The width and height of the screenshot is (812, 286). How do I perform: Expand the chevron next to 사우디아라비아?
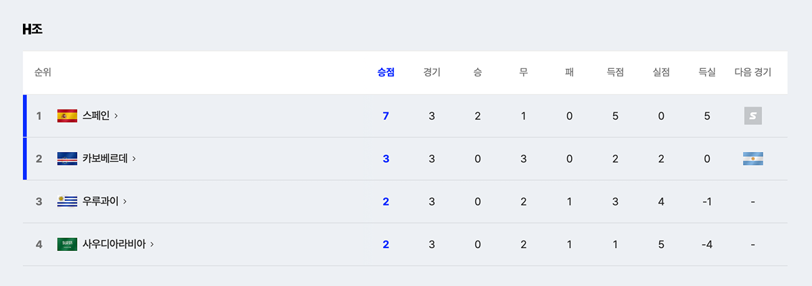tap(152, 244)
